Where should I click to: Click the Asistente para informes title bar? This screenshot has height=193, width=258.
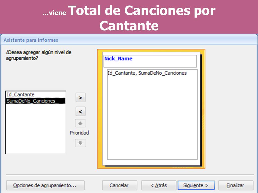point(129,40)
